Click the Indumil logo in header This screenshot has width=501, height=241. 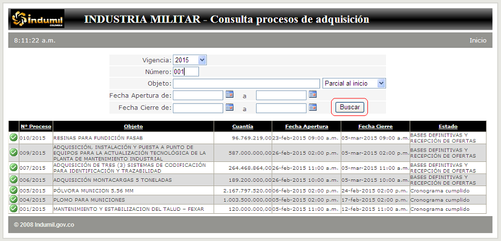tap(38, 19)
